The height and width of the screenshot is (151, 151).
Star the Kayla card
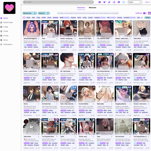pyautogui.click(x=112, y=120)
